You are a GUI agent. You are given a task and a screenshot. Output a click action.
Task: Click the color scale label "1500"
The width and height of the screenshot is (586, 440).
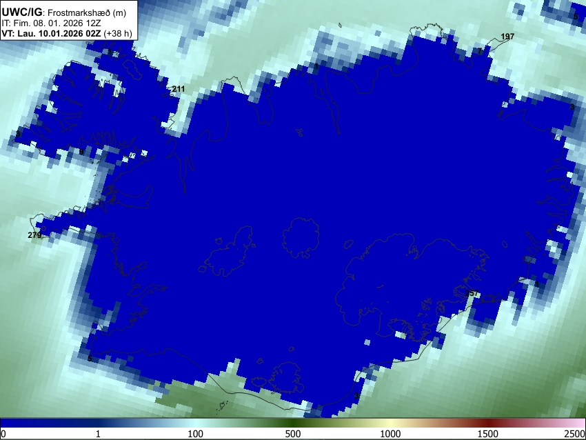pos(488,434)
